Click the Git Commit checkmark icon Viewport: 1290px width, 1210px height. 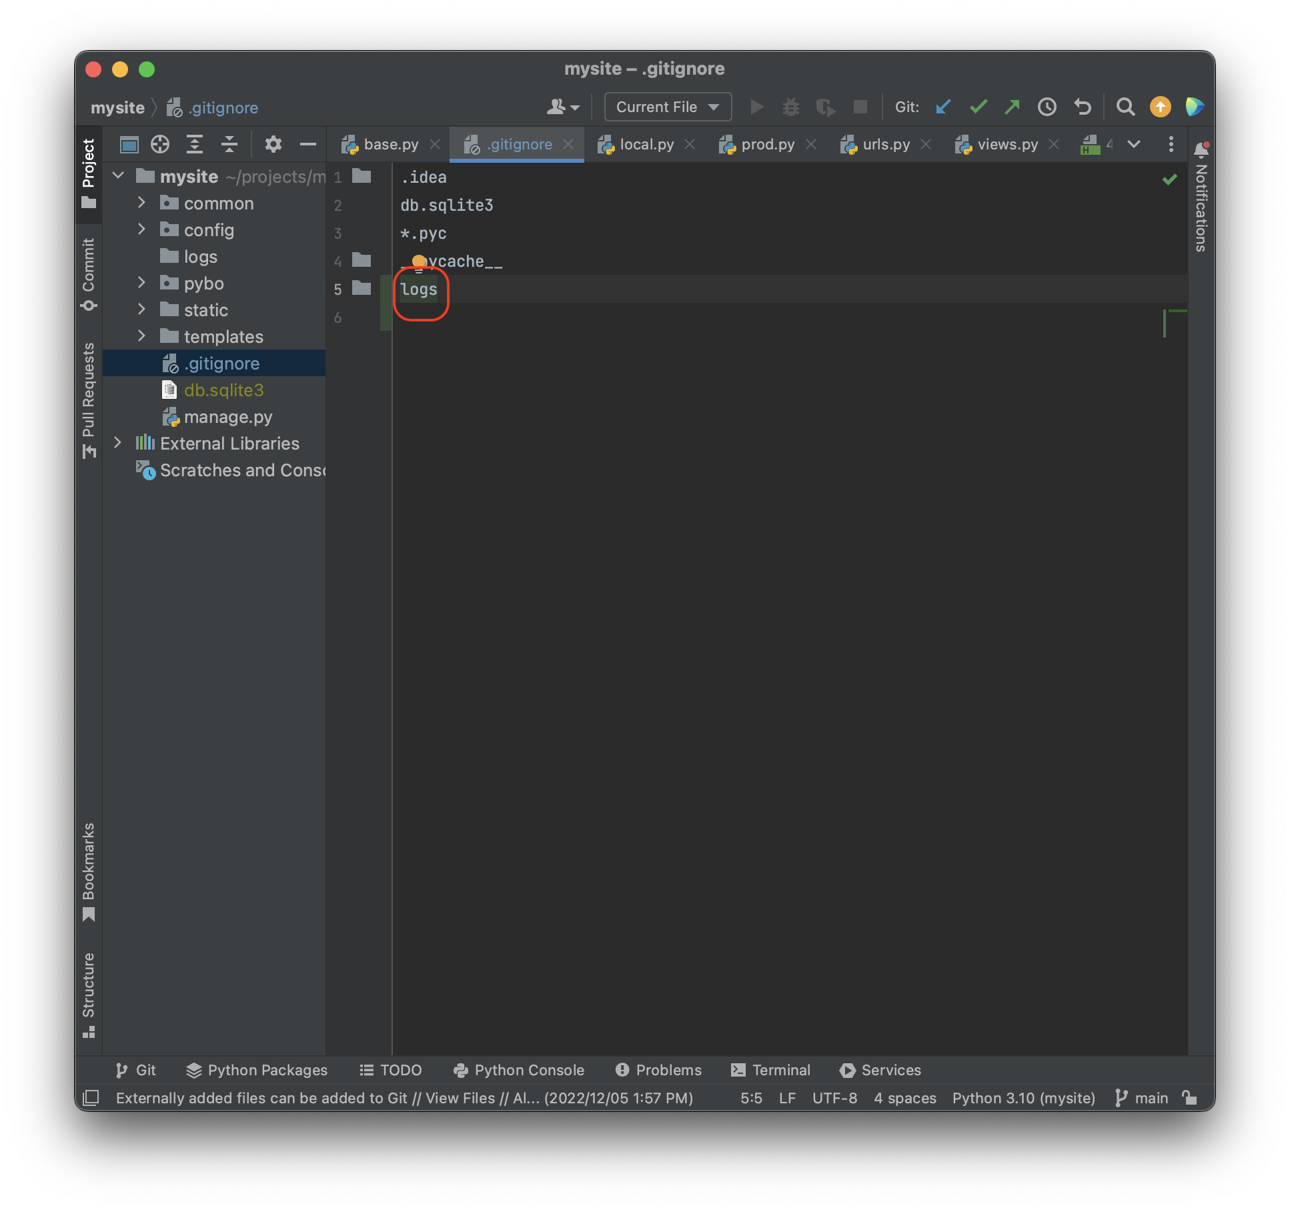click(978, 107)
